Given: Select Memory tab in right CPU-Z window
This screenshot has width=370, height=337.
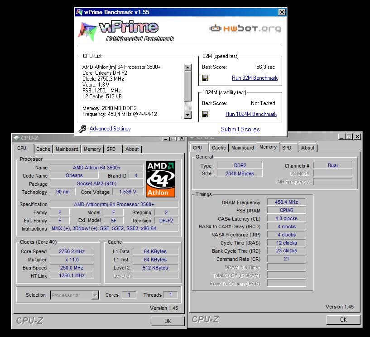Looking at the screenshot, I should coord(268,147).
